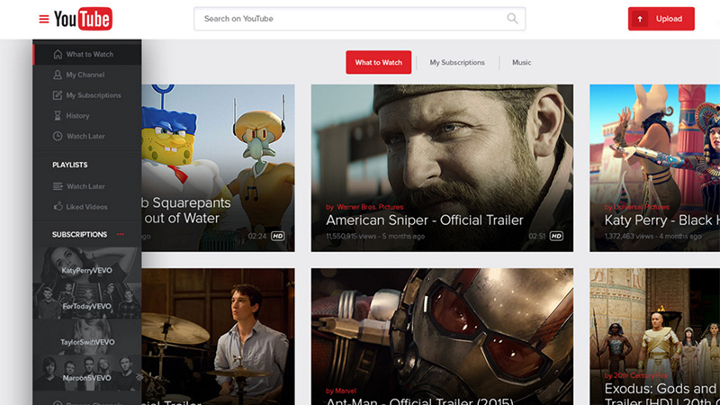Select the What to Watch tab
The width and height of the screenshot is (720, 405).
point(378,62)
